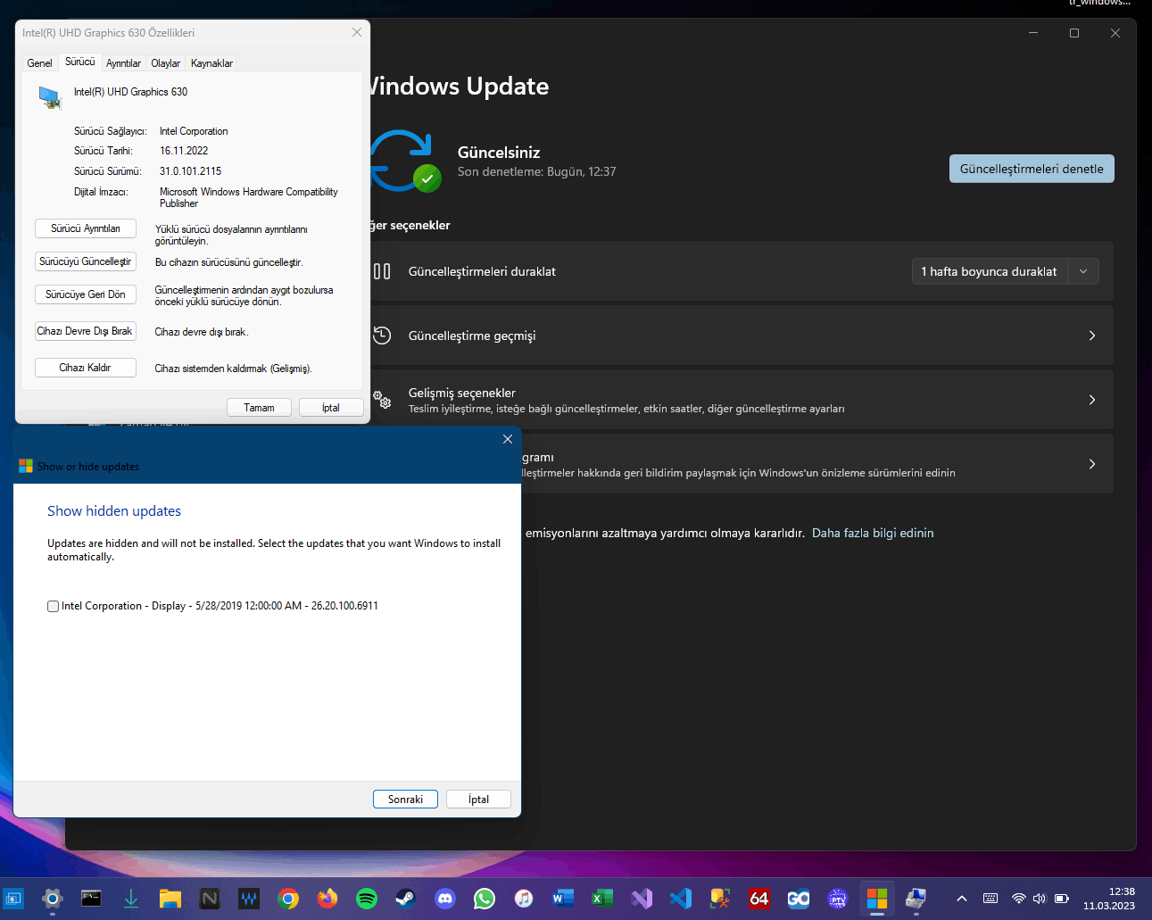Open iTunes music icon in taskbar

coord(524,899)
